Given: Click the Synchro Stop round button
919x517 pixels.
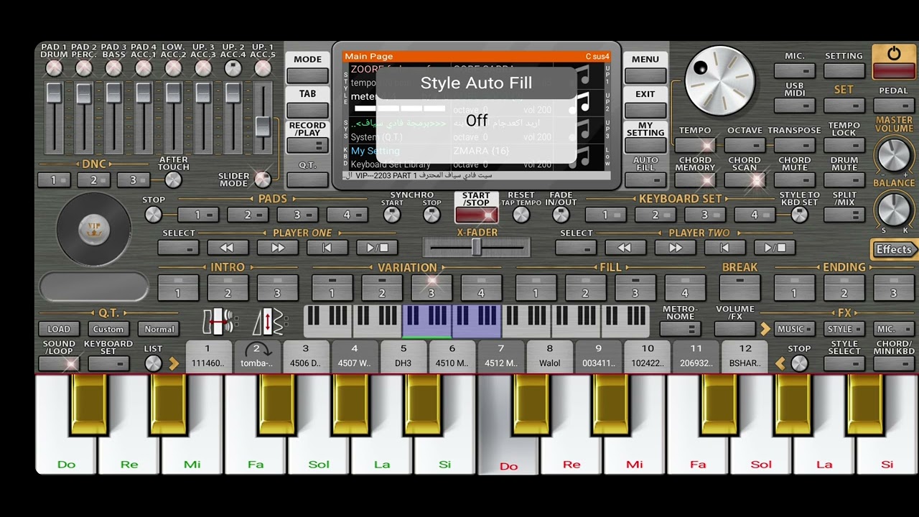Looking at the screenshot, I should [431, 214].
